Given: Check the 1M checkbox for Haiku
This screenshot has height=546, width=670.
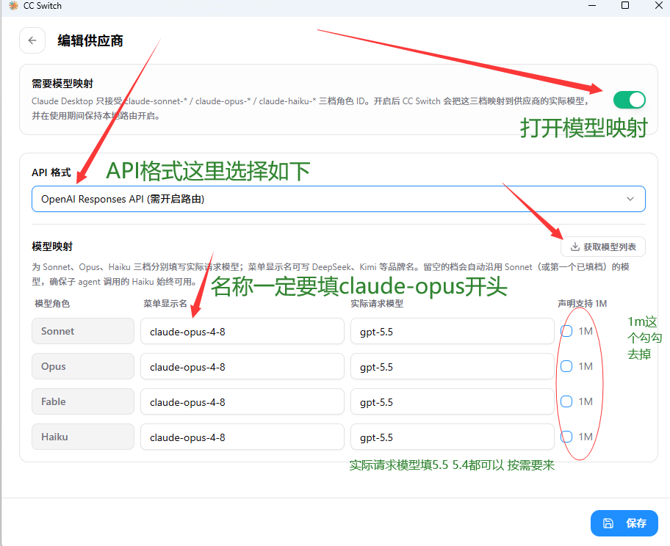Looking at the screenshot, I should (566, 437).
